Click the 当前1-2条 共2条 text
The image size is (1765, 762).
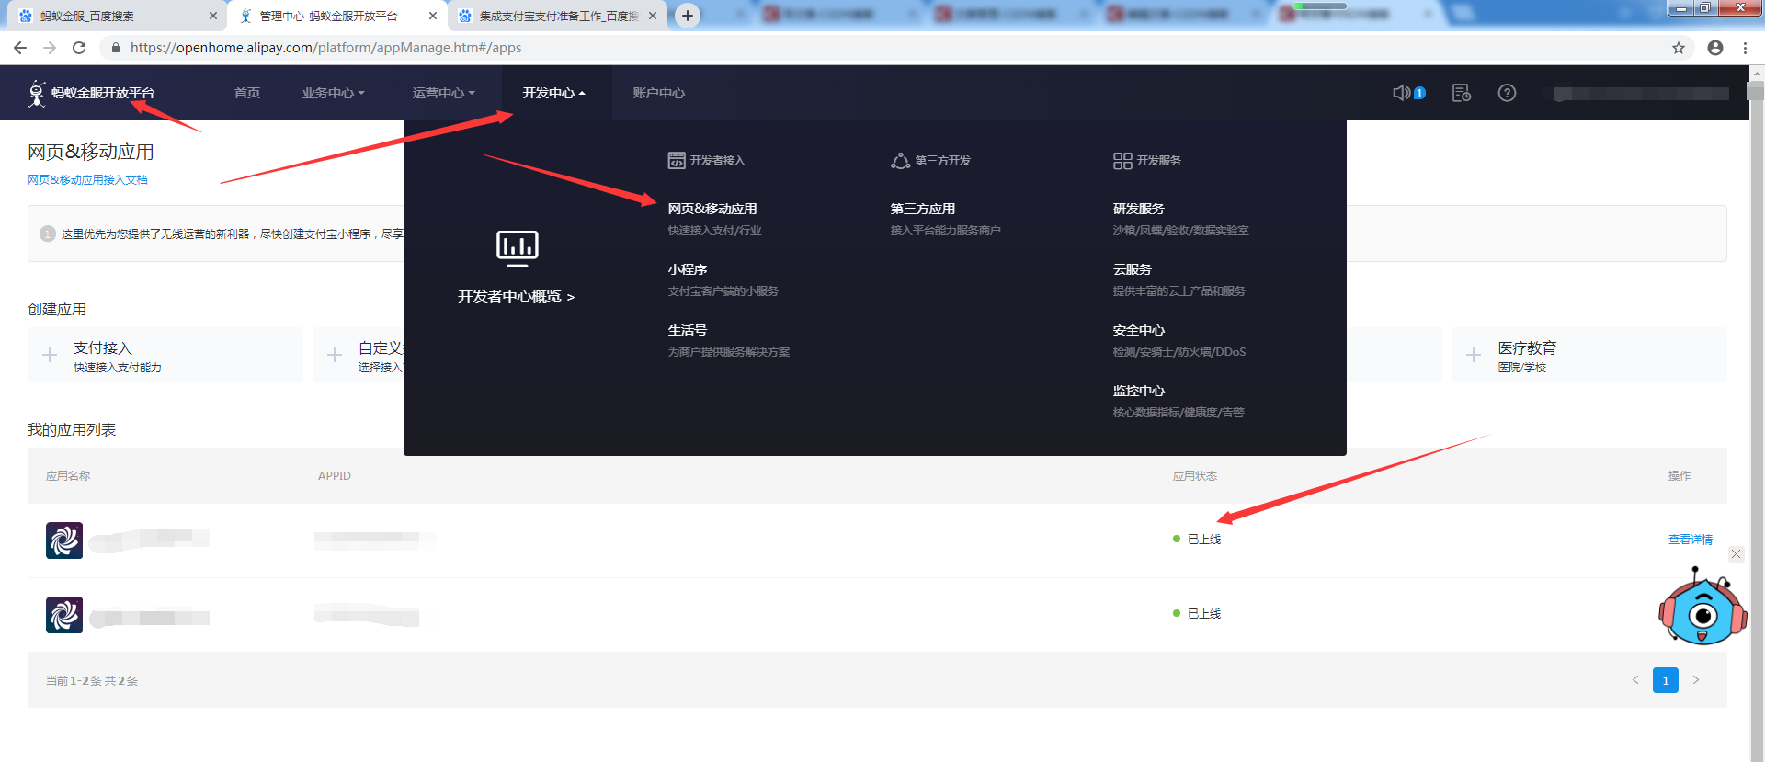click(92, 681)
